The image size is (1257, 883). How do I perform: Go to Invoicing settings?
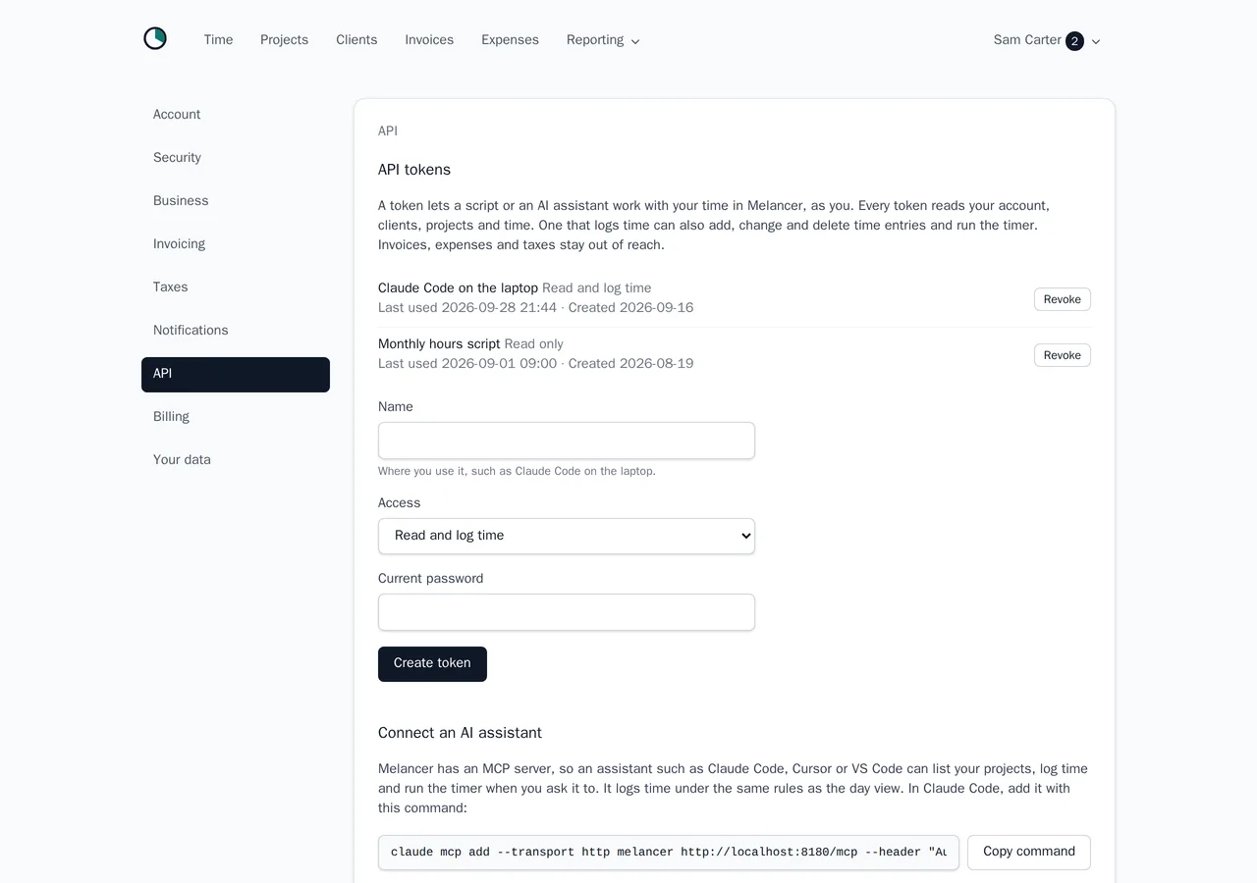(236, 244)
